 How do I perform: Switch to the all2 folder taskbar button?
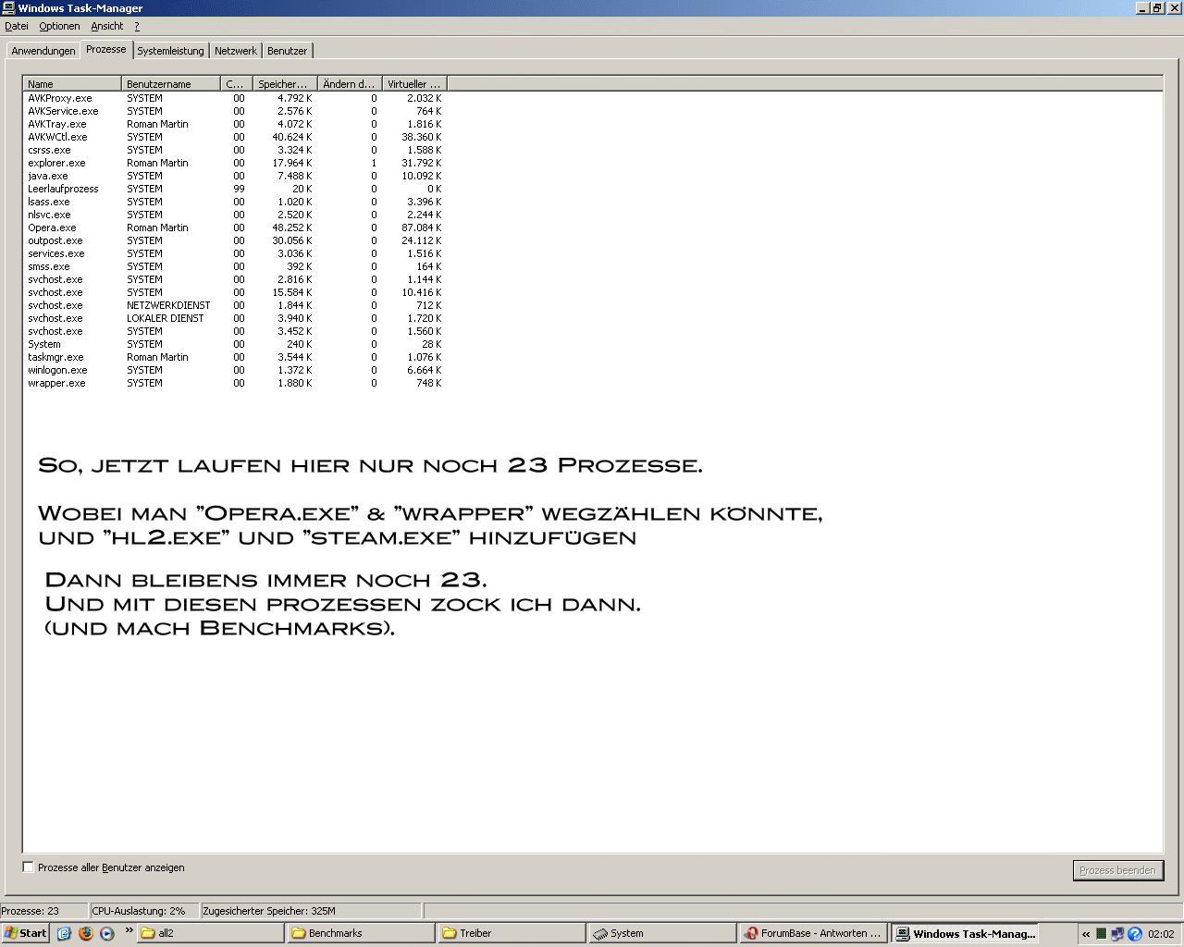[x=211, y=933]
